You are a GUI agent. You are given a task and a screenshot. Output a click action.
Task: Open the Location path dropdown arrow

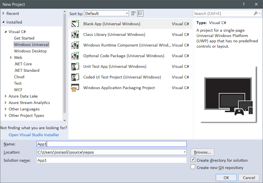pos(184,152)
